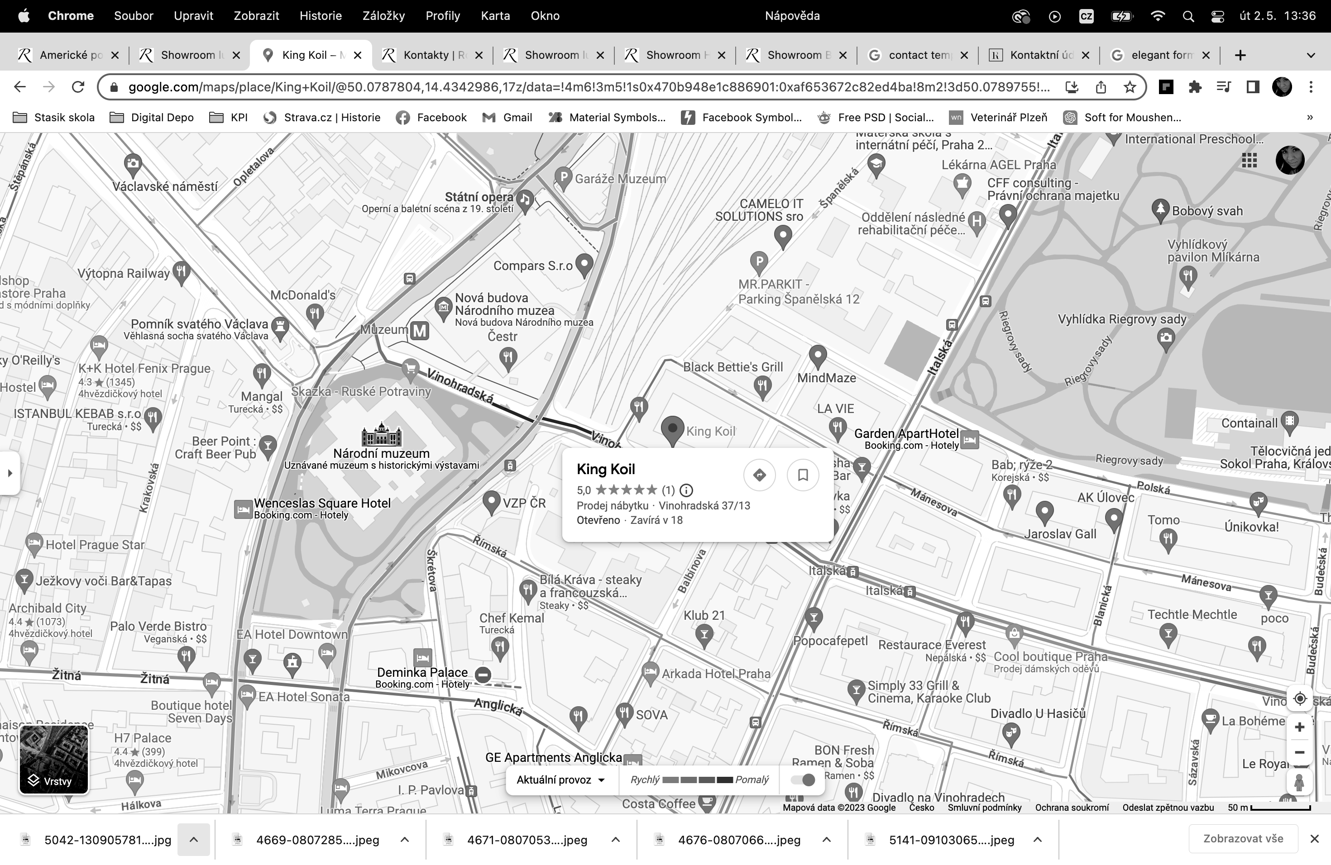This screenshot has width=1331, height=865.
Task: Expand the collapsed side panel arrow
Action: [10, 473]
